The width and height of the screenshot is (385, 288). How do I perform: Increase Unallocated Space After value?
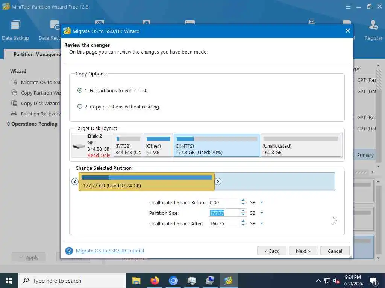coord(243,222)
